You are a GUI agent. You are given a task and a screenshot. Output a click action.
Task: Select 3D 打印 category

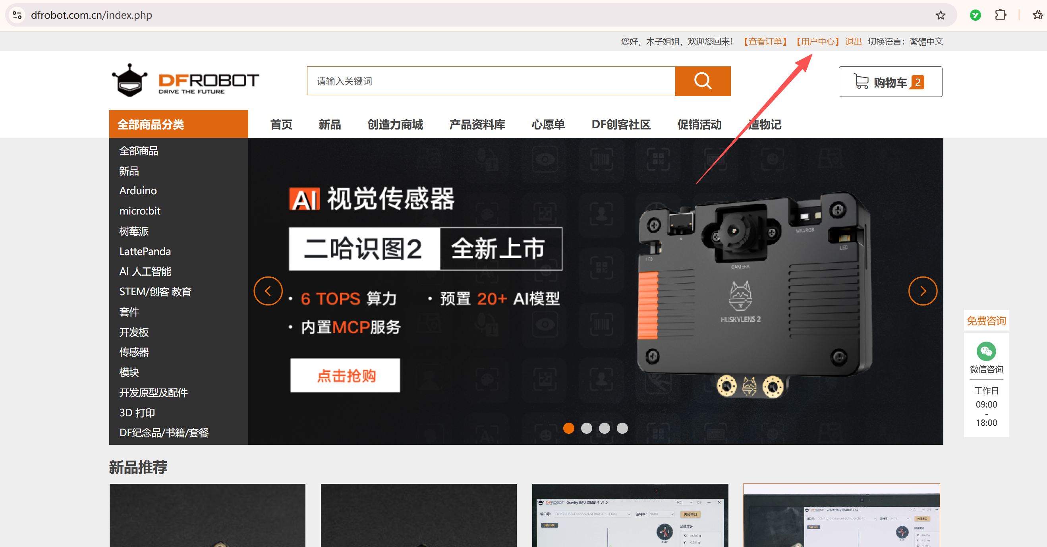tap(137, 412)
